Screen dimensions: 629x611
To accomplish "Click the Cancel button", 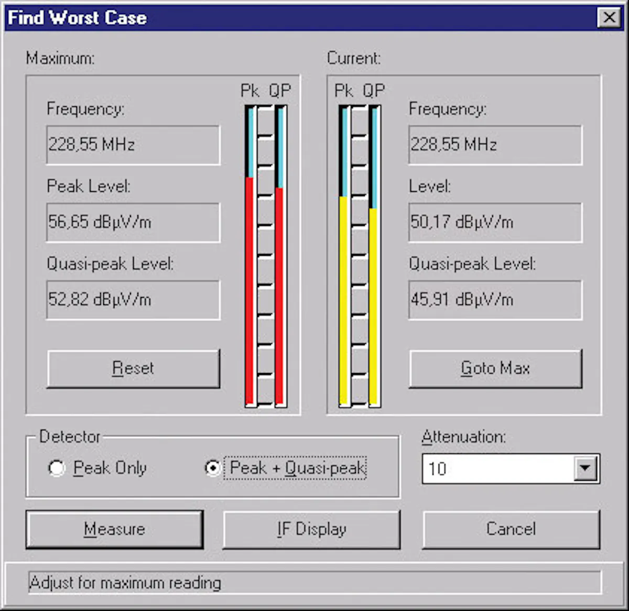I will point(511,529).
